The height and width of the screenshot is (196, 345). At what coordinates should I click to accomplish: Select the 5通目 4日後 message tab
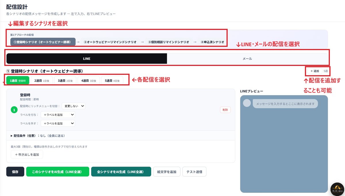click(x=112, y=81)
